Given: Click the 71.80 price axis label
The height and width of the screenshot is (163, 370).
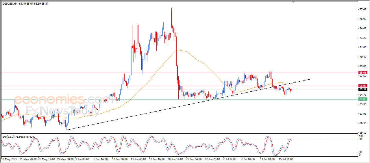Looking at the screenshot, I should click(363, 47).
